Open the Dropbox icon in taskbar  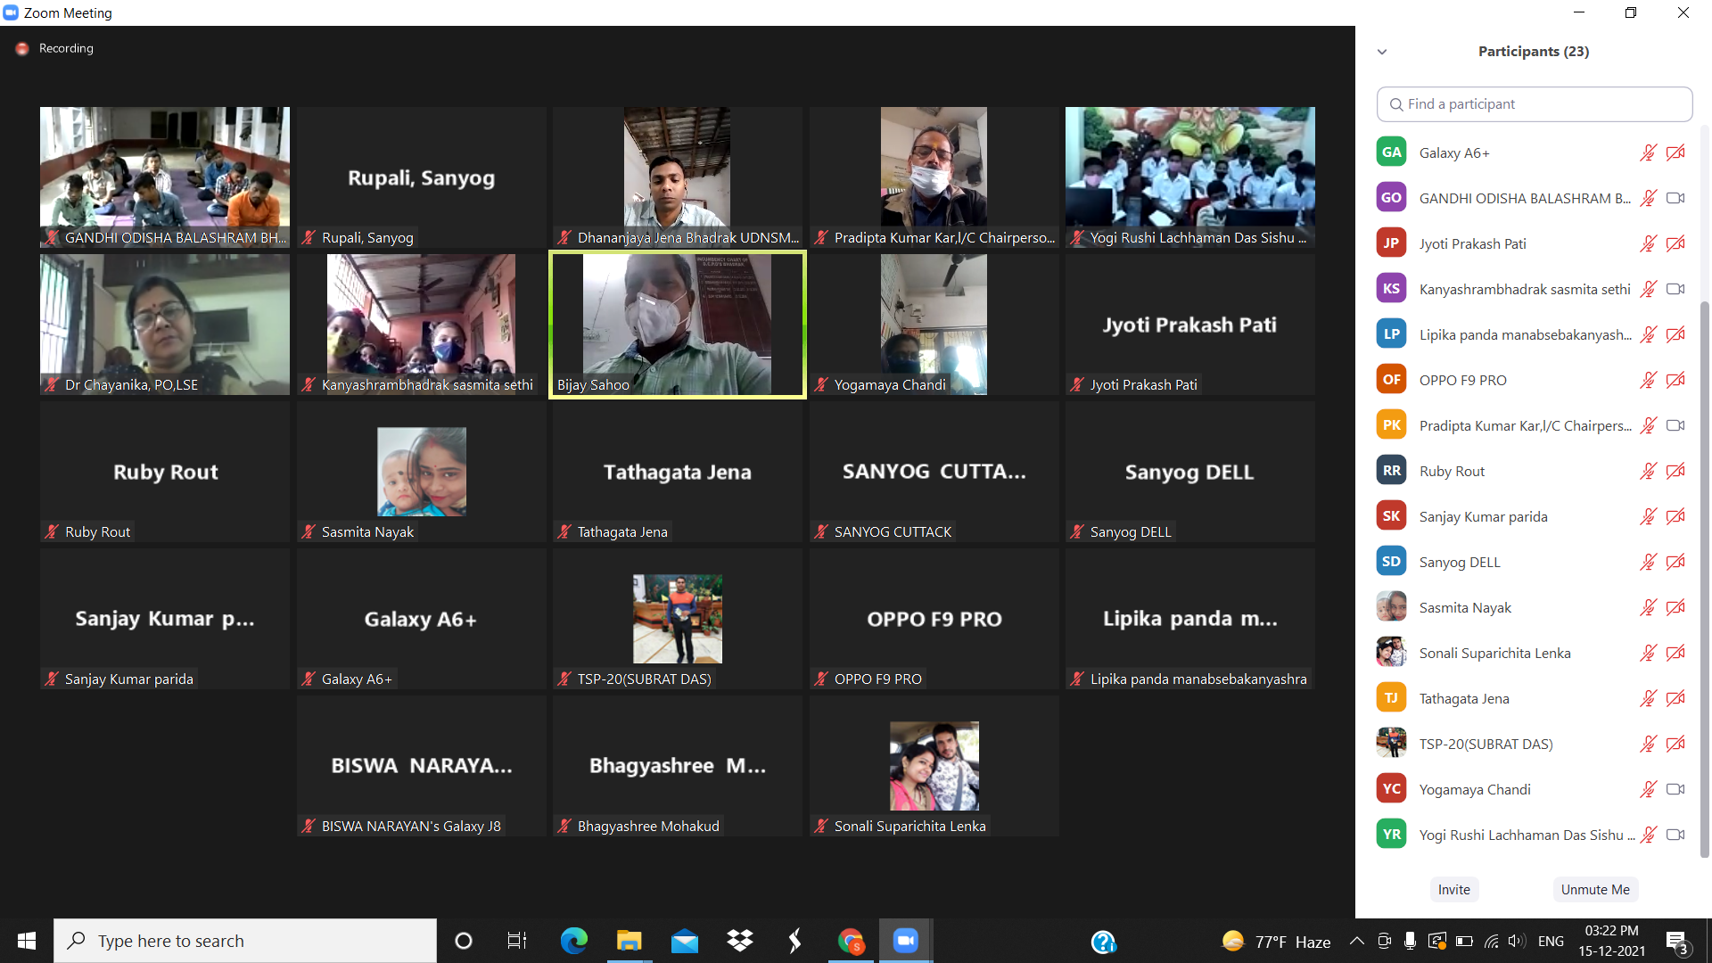(x=739, y=941)
